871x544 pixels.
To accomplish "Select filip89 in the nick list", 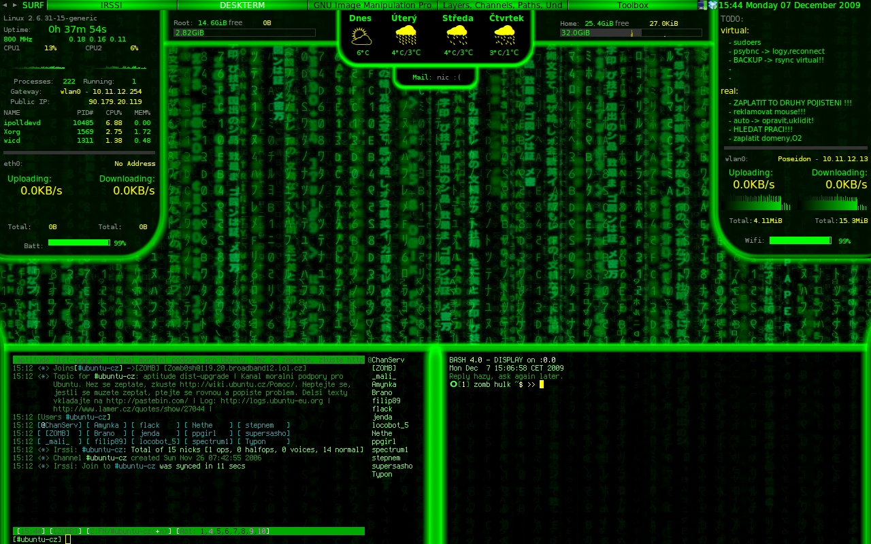I will click(x=386, y=401).
